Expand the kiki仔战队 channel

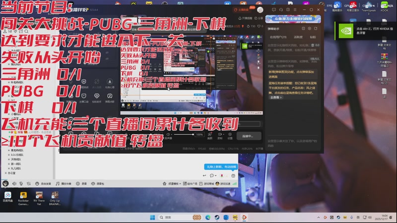9,155
